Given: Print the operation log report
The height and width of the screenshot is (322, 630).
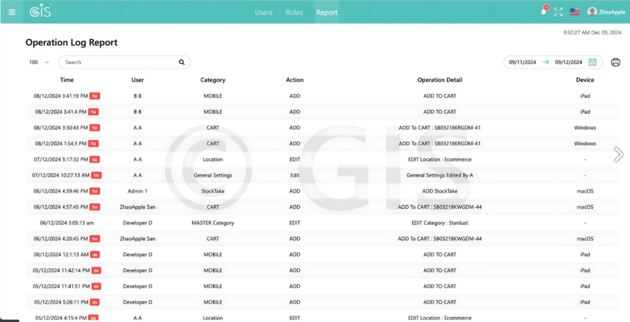Looking at the screenshot, I should pos(615,62).
